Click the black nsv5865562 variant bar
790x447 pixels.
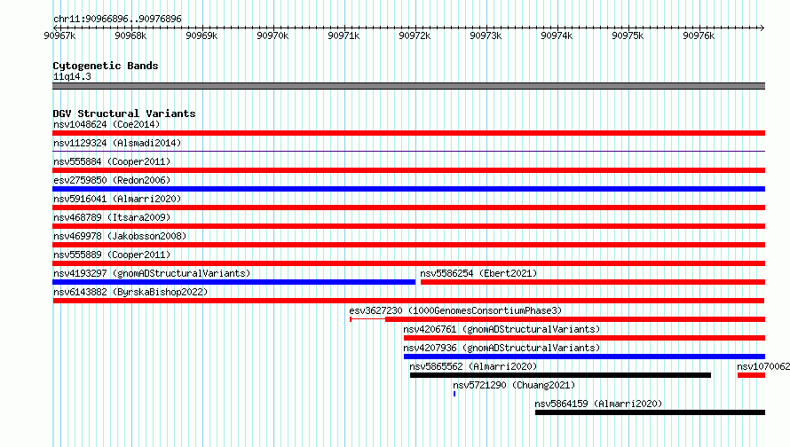(x=560, y=375)
